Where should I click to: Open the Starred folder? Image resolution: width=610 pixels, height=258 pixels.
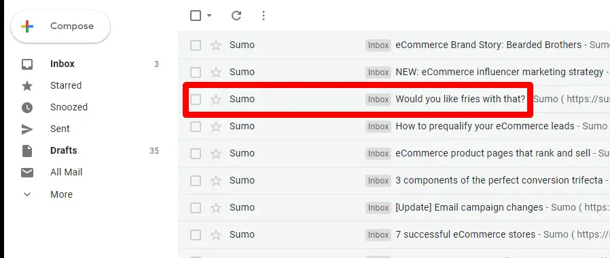66,86
